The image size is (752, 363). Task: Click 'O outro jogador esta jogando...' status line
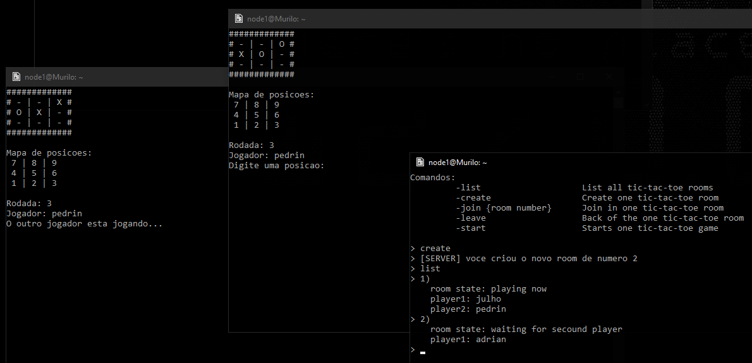coord(85,224)
